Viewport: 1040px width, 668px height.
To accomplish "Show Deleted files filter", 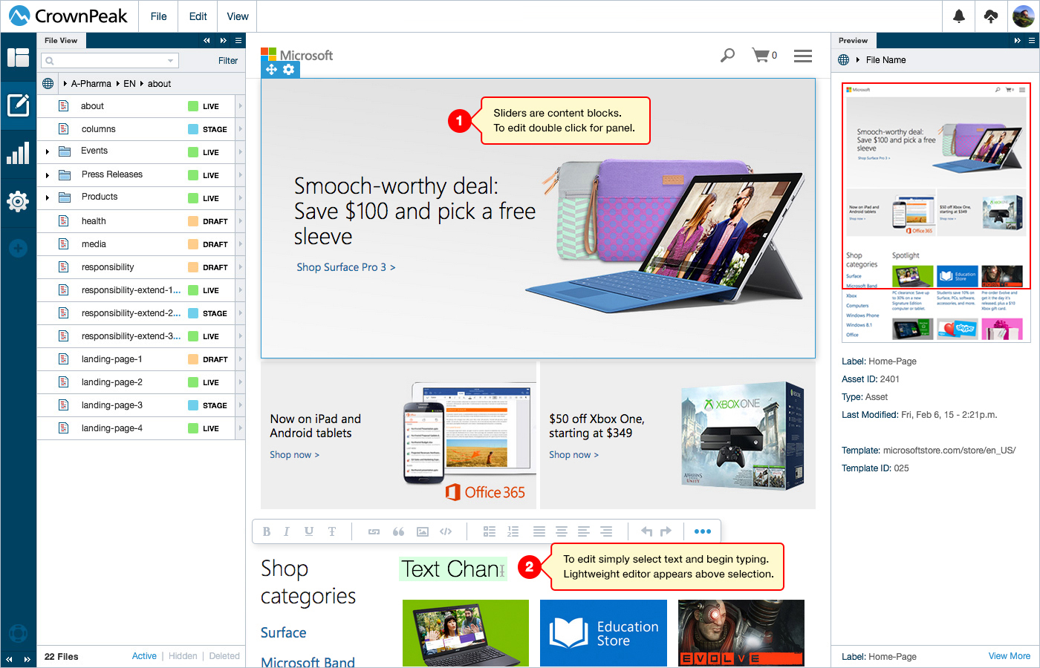I will click(x=224, y=656).
